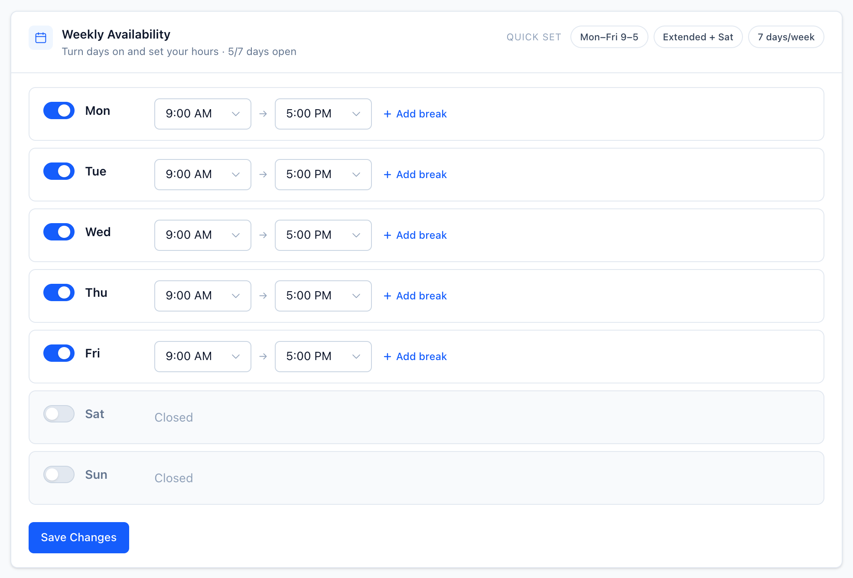Click the plus icon for Monday's break
This screenshot has width=853, height=578.
click(387, 114)
